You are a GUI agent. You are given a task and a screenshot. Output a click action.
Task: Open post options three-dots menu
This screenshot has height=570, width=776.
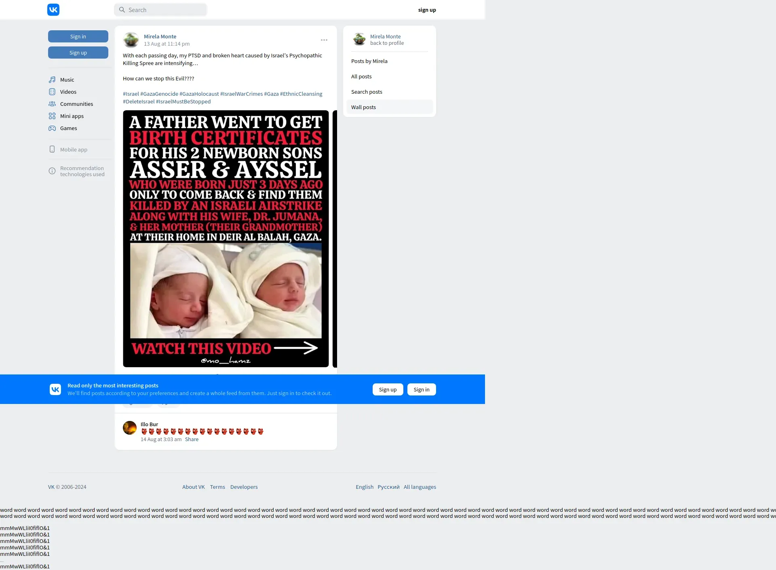[324, 40]
